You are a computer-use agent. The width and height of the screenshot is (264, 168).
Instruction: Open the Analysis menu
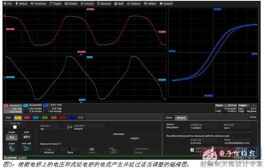(x=134, y=3)
